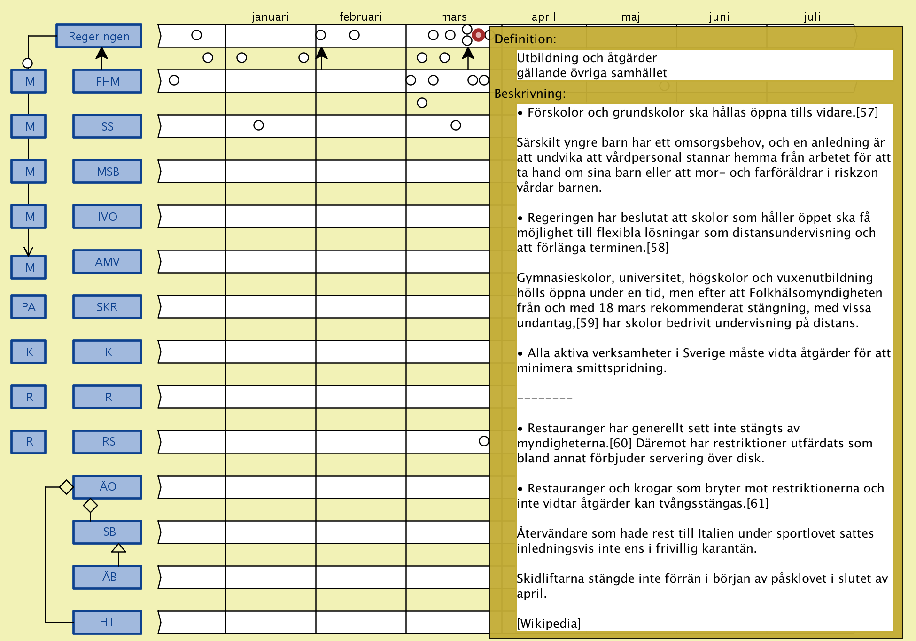Click the triangle icon under SB
The width and height of the screenshot is (916, 641).
(x=118, y=548)
